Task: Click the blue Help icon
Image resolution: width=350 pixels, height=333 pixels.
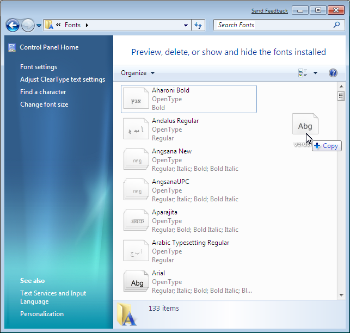Action: pos(333,73)
